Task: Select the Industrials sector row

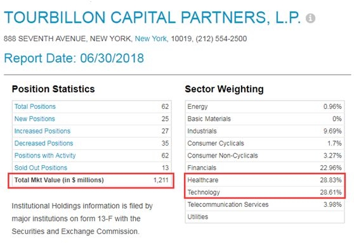Action: (x=265, y=131)
